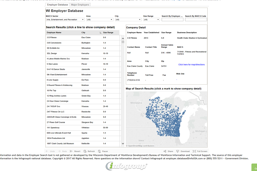Switch to the Employer Database tab
257x171 pixels.
click(58, 5)
